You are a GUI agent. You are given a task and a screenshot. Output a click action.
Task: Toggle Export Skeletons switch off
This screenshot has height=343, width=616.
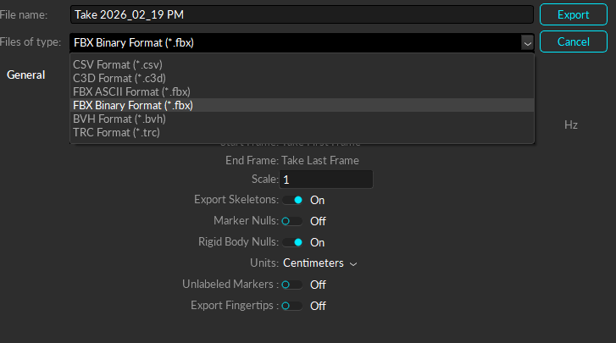[292, 200]
